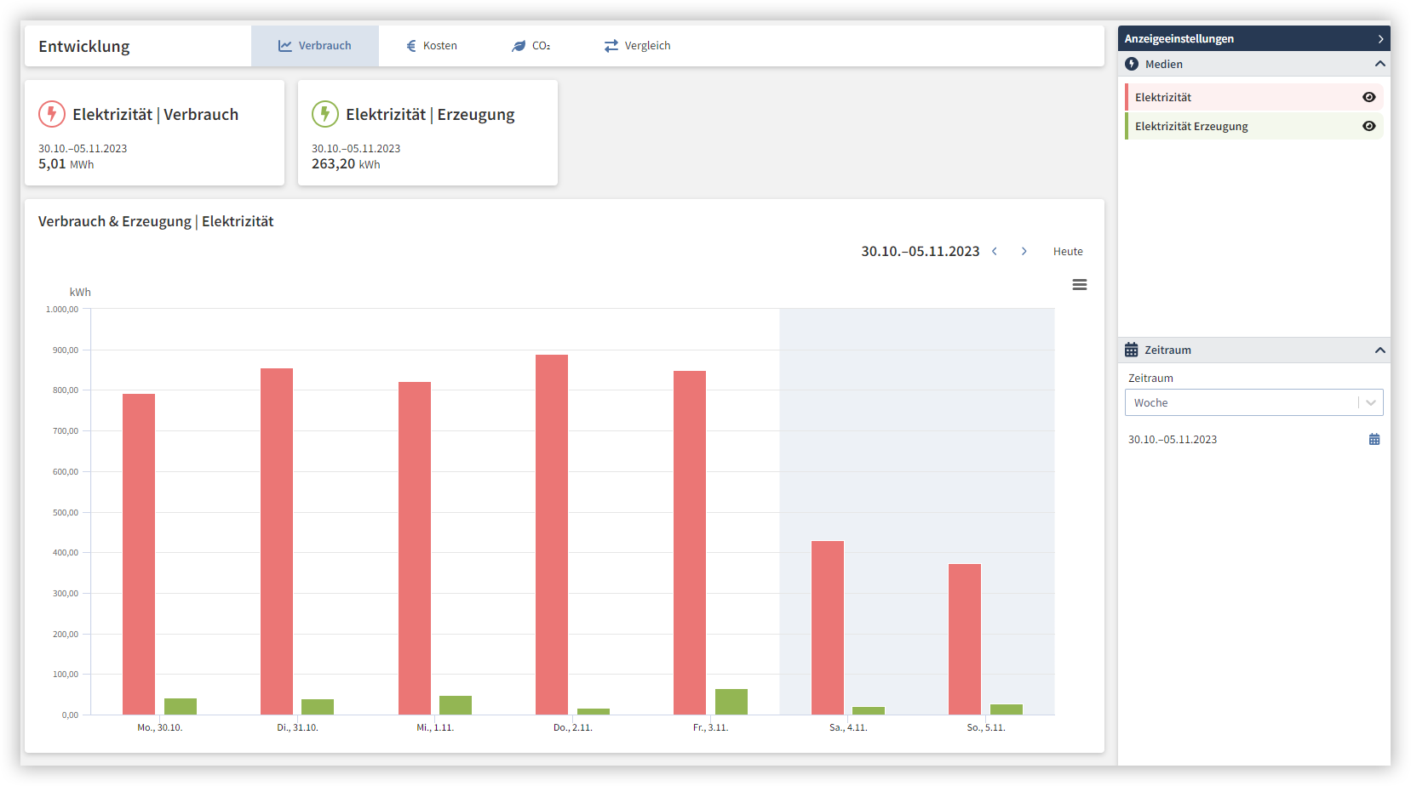
Task: Click green Elektrizität Erzeugung lightning icon
Action: click(x=324, y=114)
